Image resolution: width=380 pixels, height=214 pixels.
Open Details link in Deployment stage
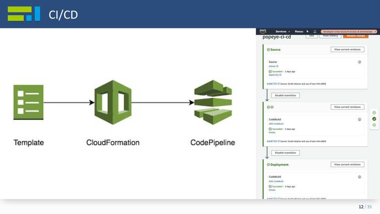[x=272, y=190]
